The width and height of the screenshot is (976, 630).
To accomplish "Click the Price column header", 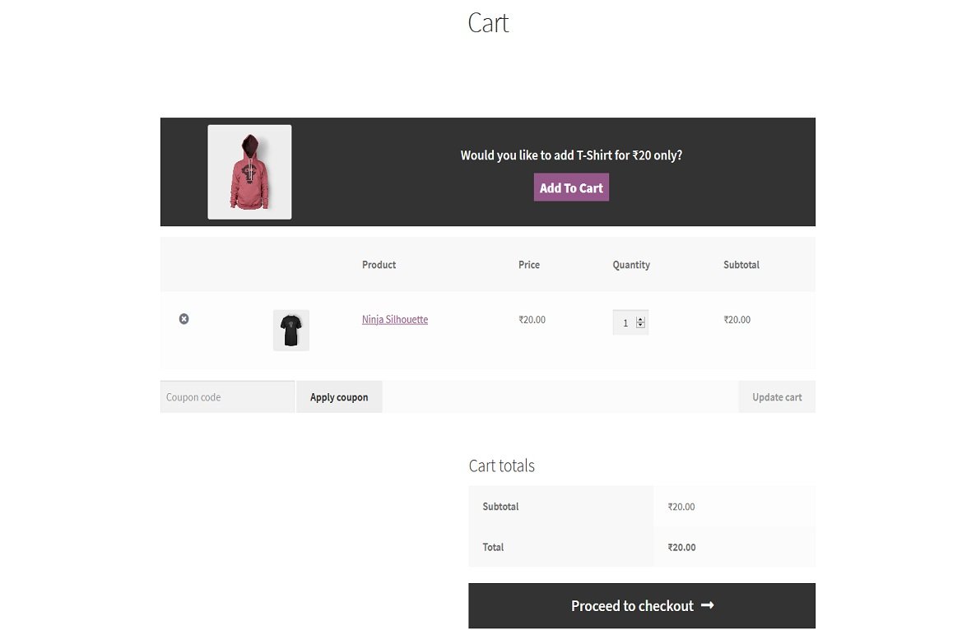I will pyautogui.click(x=528, y=265).
